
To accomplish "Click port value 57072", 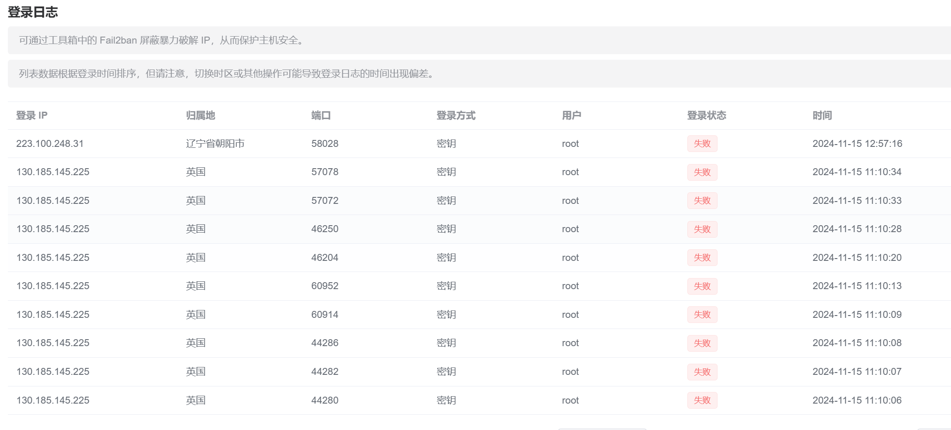I will [x=325, y=201].
